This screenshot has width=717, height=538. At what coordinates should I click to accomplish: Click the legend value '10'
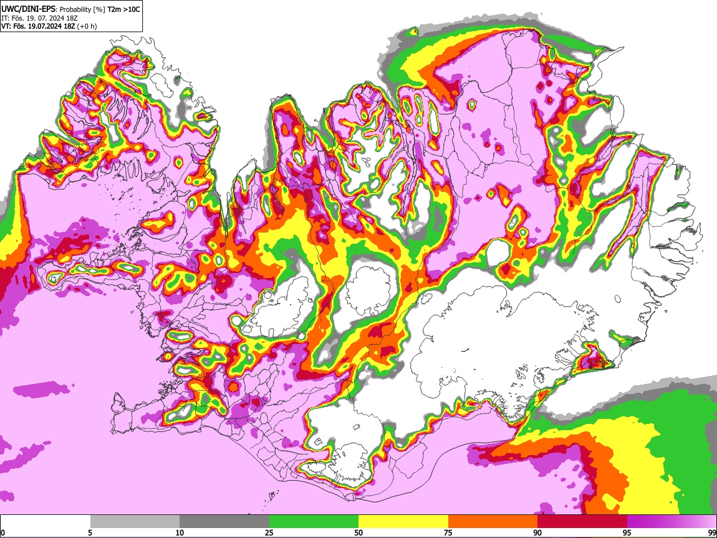180,532
